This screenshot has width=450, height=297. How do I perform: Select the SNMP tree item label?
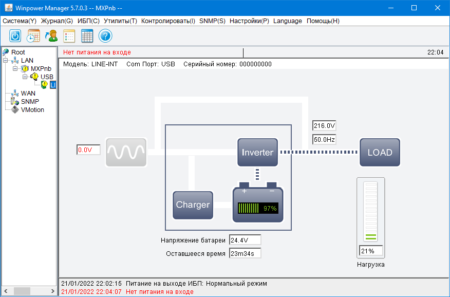(30, 102)
